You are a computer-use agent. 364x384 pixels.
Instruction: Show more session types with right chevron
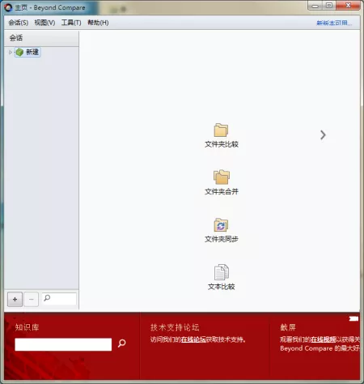pyautogui.click(x=323, y=134)
